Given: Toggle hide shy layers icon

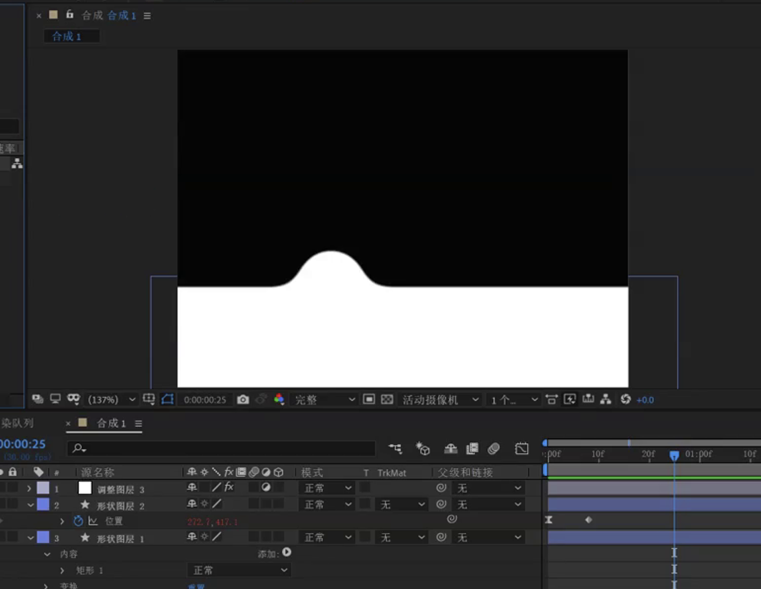Looking at the screenshot, I should [x=450, y=448].
